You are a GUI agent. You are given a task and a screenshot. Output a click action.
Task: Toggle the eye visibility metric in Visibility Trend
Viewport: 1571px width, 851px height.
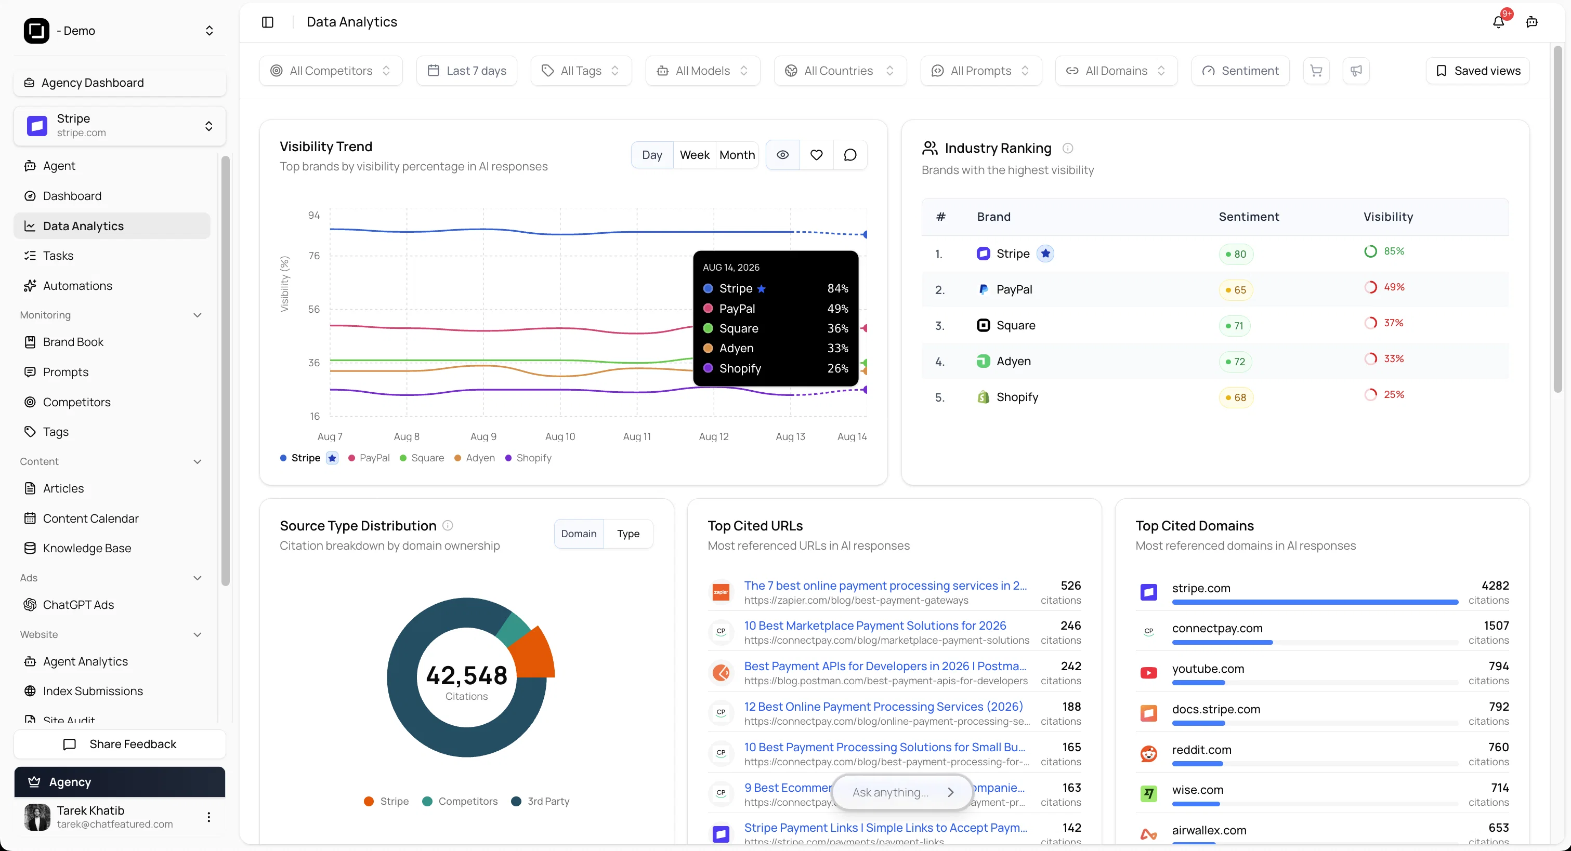tap(782, 155)
